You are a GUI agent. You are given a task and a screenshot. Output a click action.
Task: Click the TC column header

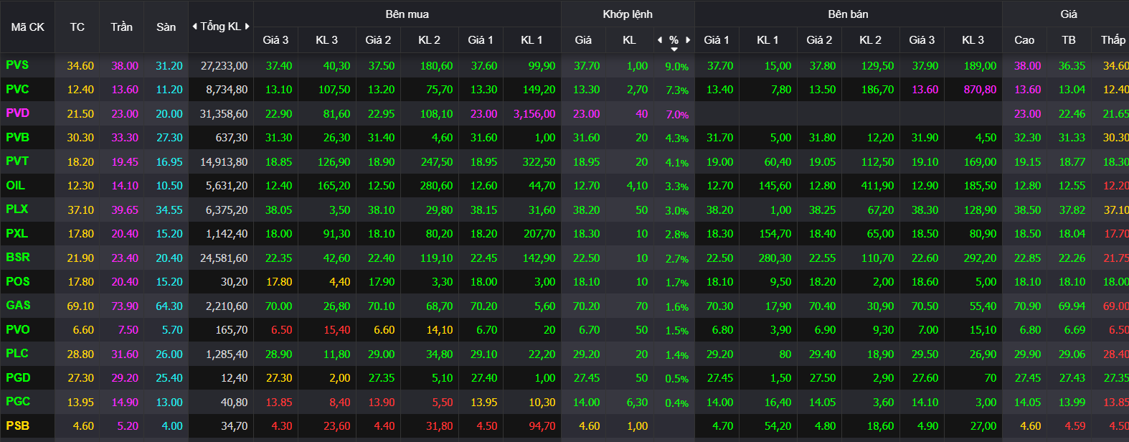pyautogui.click(x=77, y=27)
